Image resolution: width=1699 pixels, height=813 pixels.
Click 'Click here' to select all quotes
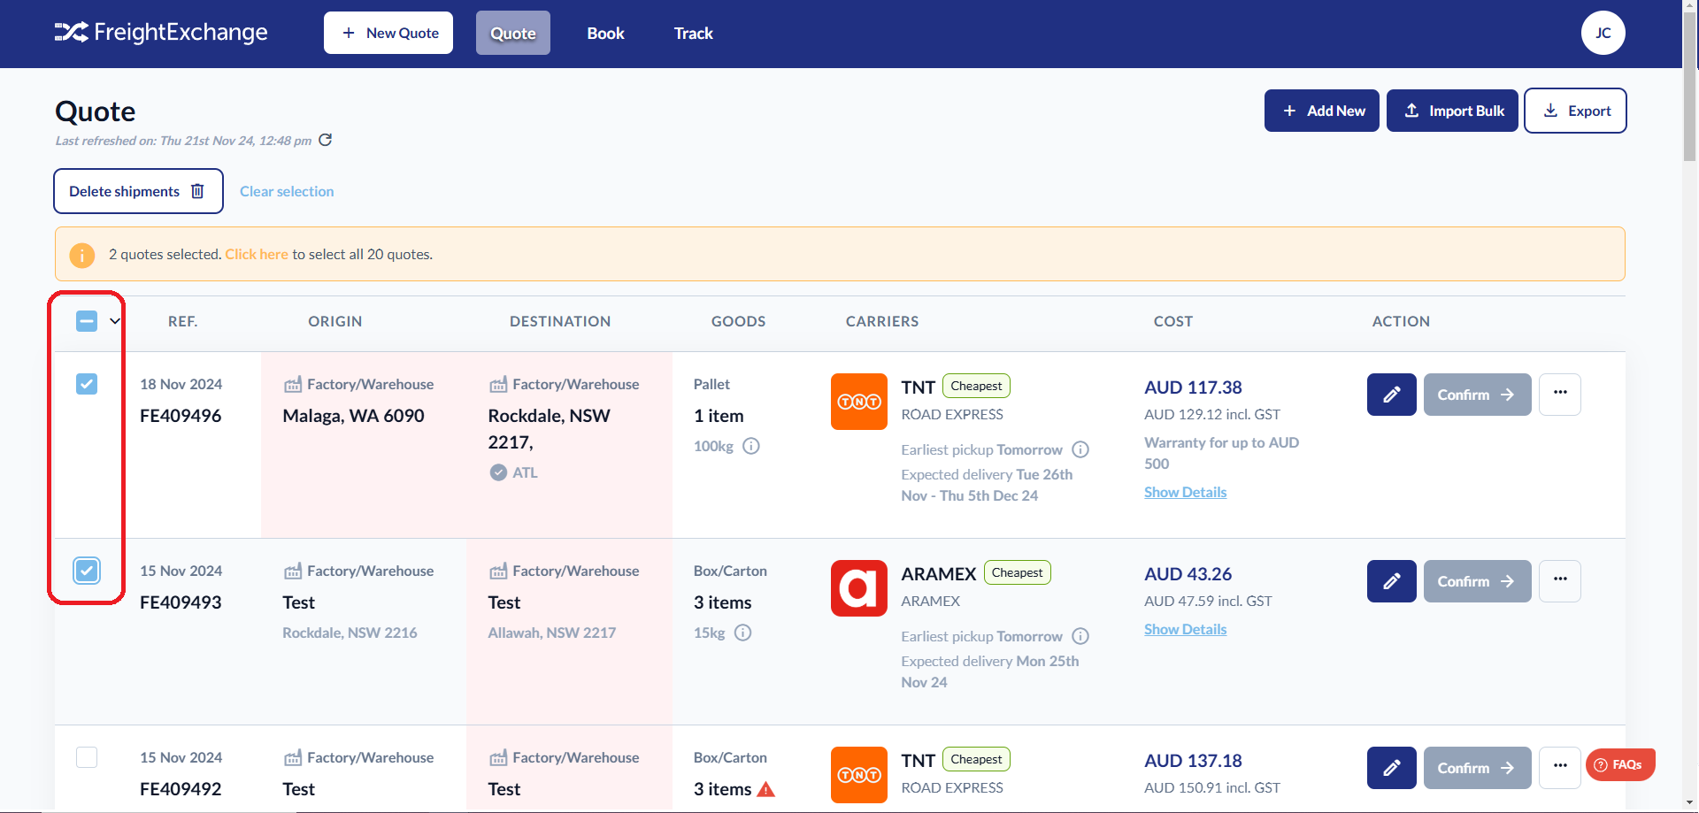pos(257,254)
